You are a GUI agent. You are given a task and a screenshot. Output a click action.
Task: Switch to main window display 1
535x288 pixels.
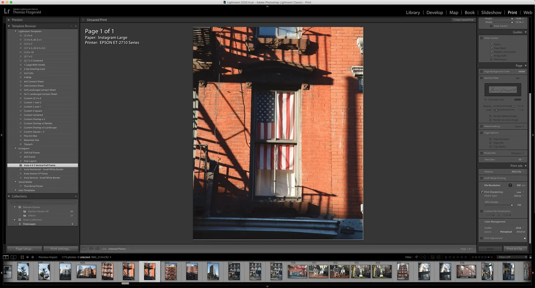point(6,257)
